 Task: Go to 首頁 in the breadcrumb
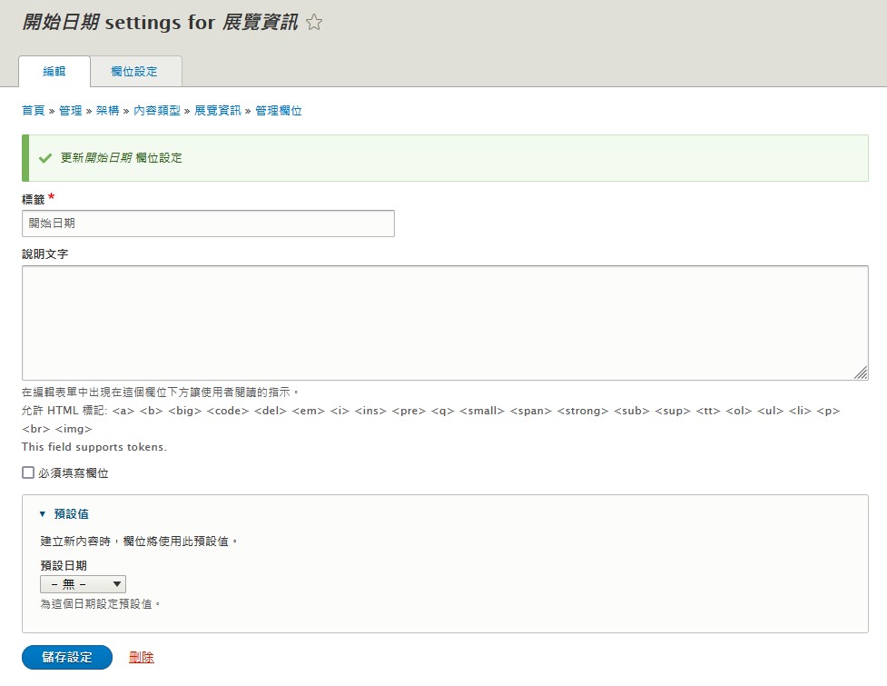click(x=33, y=111)
